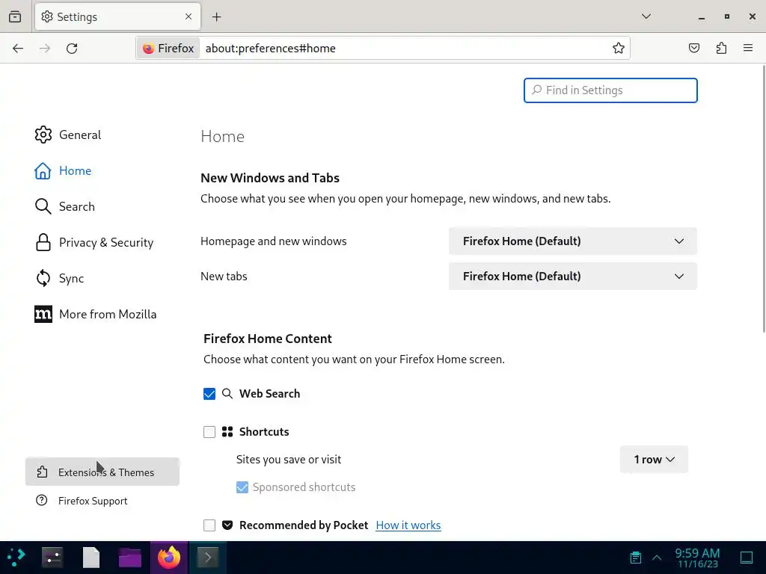The height and width of the screenshot is (574, 766).
Task: Toggle Sponsored shortcuts checkbox
Action: [242, 487]
